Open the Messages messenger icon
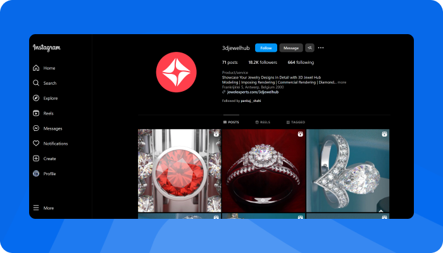Image resolution: width=443 pixels, height=253 pixels. coord(36,128)
